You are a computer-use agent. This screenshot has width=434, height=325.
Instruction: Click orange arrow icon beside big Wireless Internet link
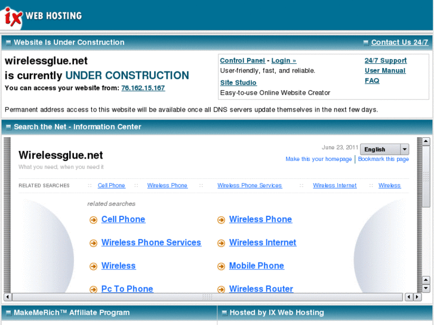click(221, 243)
